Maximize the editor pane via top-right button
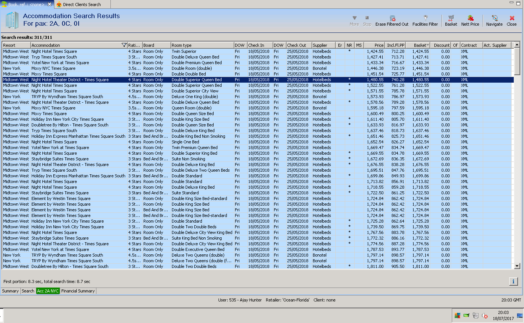The height and width of the screenshot is (323, 524). pyautogui.click(x=518, y=3)
